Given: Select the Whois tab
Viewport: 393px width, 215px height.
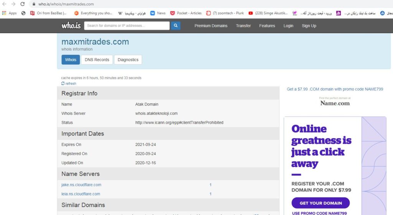Looking at the screenshot, I should 71,60.
